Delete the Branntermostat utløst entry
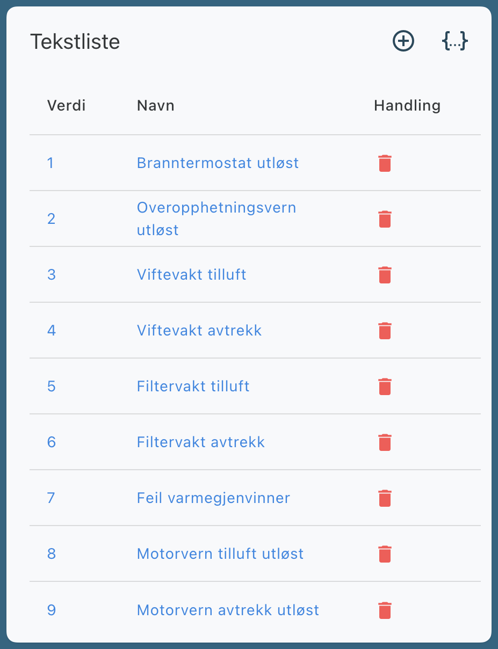Viewport: 498px width, 649px height. tap(385, 163)
